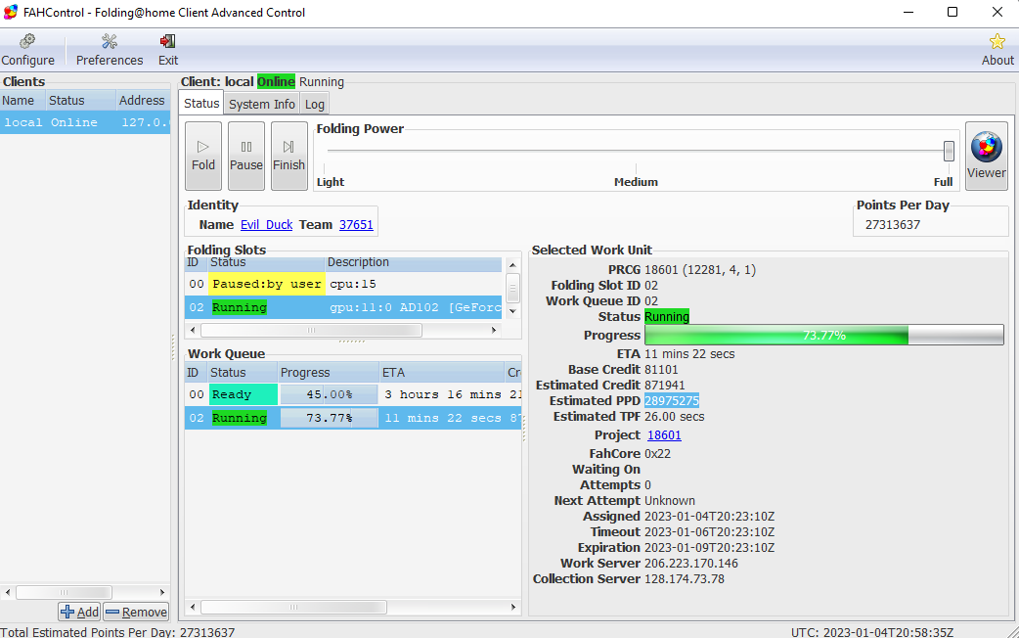Click the Folding Power slider handle
The image size is (1019, 638).
pyautogui.click(x=949, y=151)
